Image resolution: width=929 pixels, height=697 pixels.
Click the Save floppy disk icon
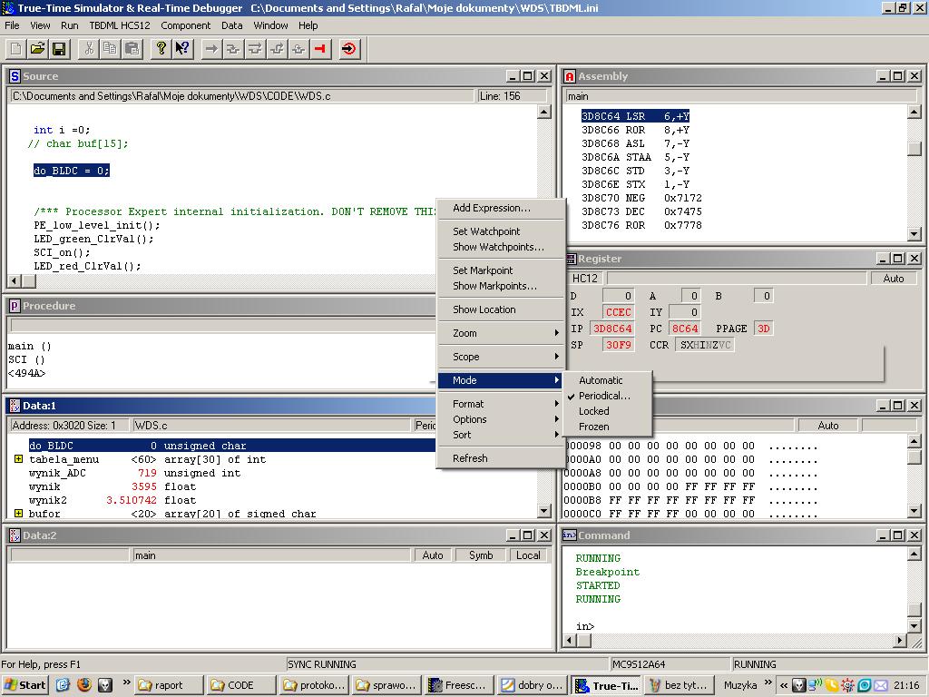click(x=59, y=49)
